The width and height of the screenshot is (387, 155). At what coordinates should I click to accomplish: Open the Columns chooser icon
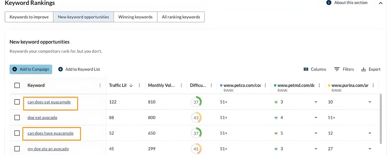tap(306, 69)
